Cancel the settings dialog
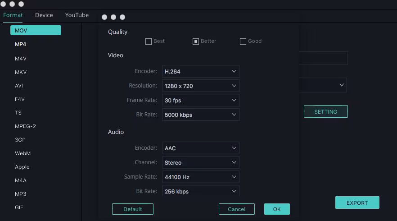397x221 pixels. tap(237, 209)
